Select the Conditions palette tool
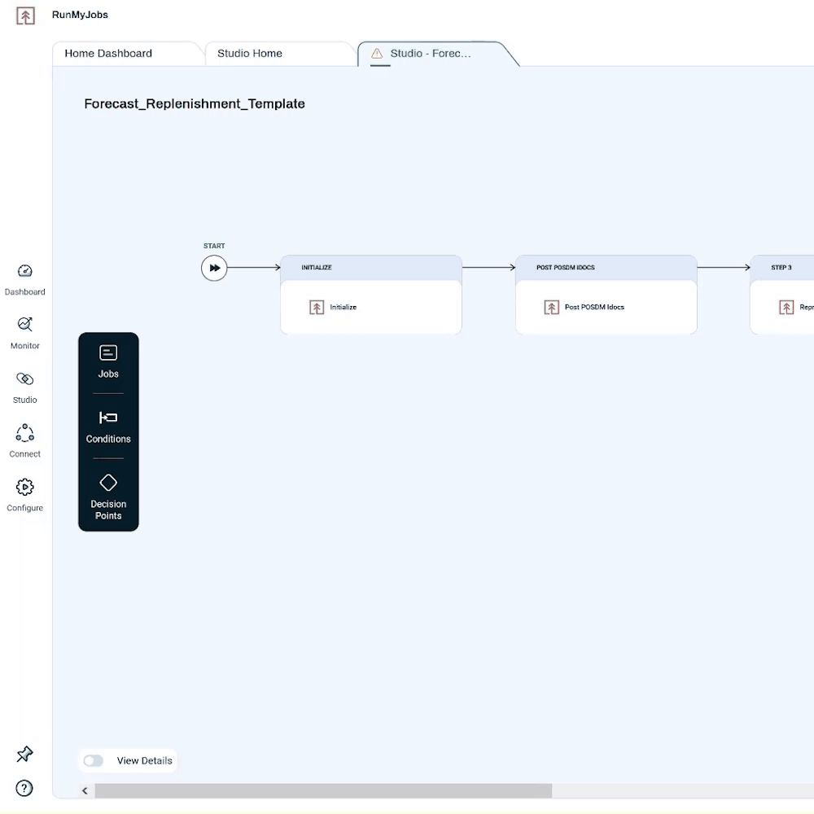Screen dimensions: 814x814 (108, 427)
